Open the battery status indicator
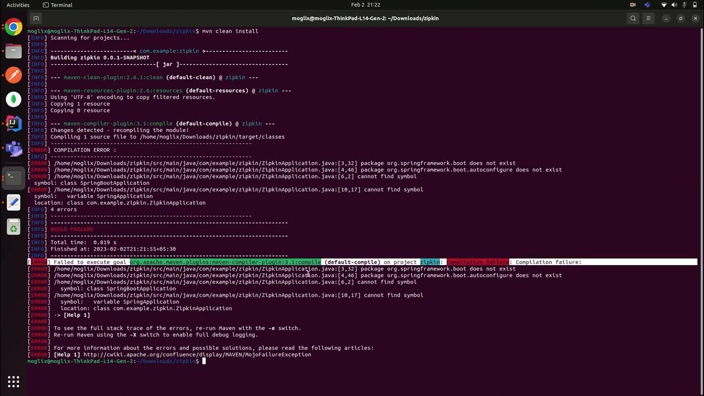The image size is (704, 396). (695, 5)
